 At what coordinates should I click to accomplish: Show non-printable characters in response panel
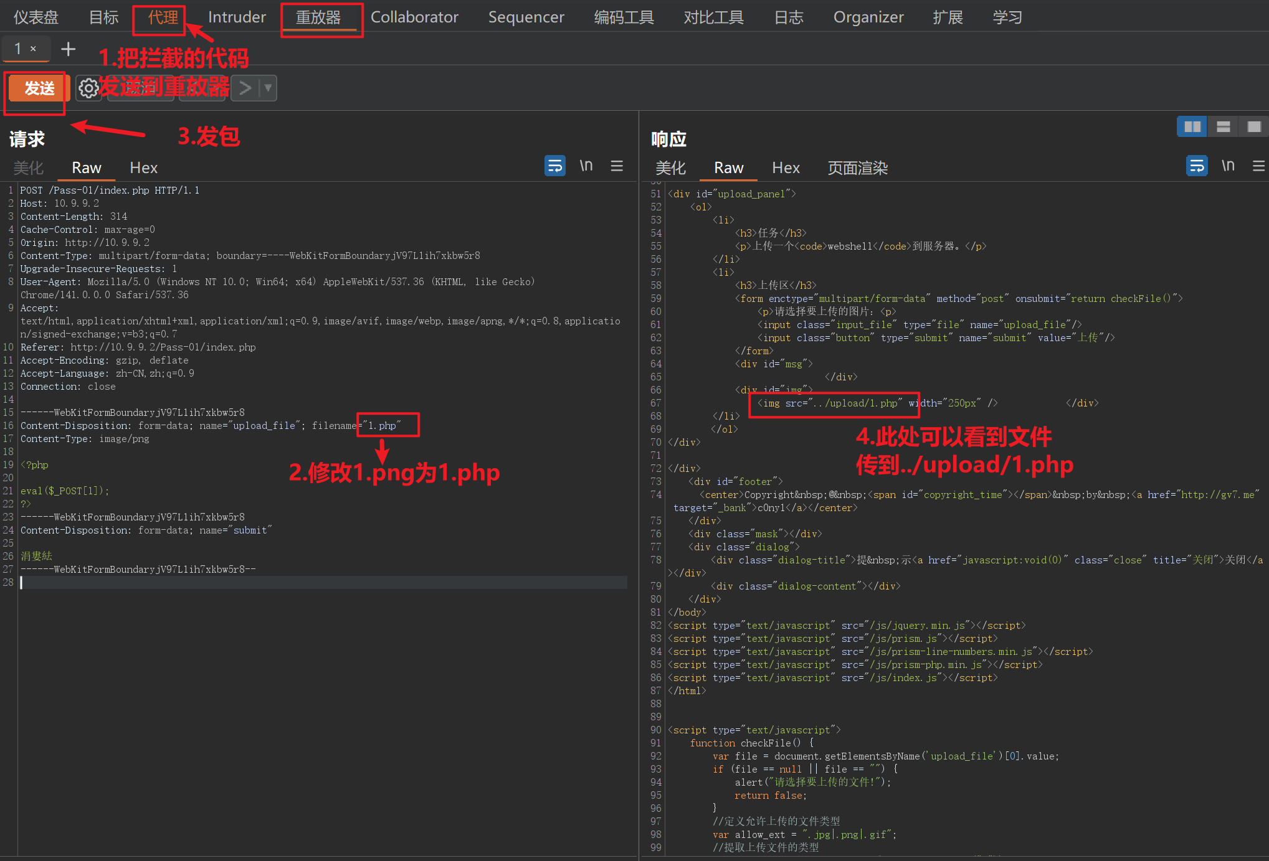[x=1228, y=166]
